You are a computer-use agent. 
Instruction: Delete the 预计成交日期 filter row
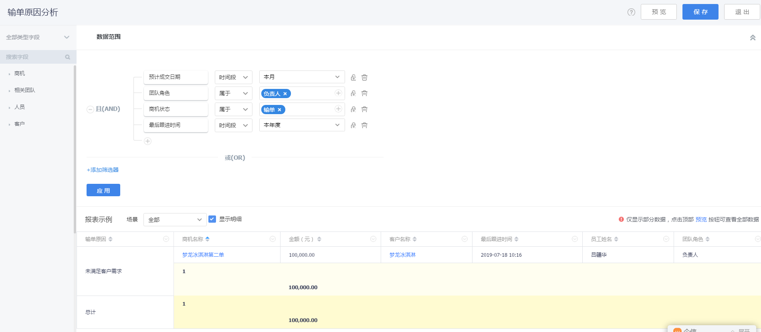pos(364,77)
